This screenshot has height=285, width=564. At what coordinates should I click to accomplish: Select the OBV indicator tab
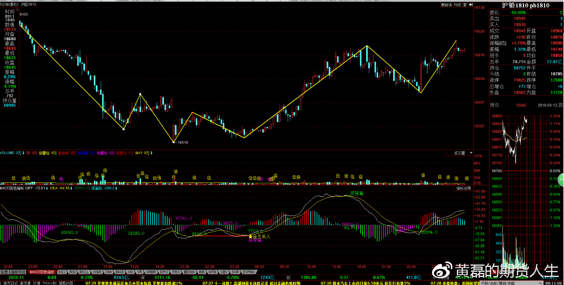tap(224, 272)
